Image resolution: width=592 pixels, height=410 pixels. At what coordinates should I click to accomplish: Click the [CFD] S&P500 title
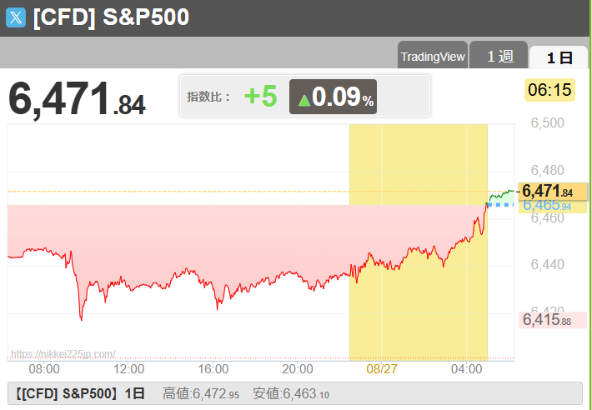(x=111, y=17)
